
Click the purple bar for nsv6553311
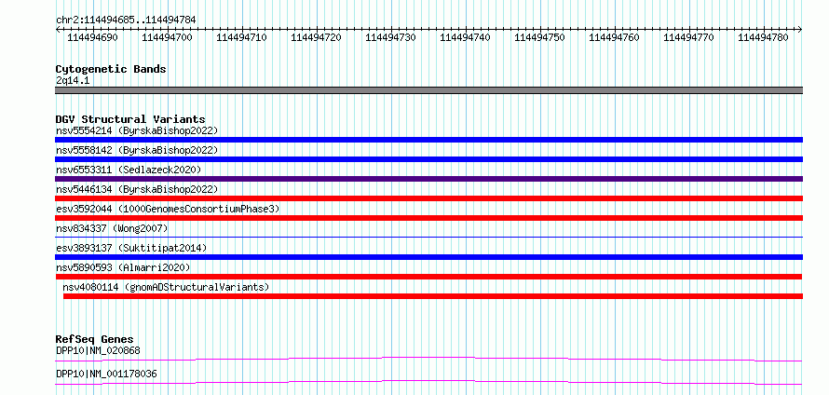tap(428, 179)
